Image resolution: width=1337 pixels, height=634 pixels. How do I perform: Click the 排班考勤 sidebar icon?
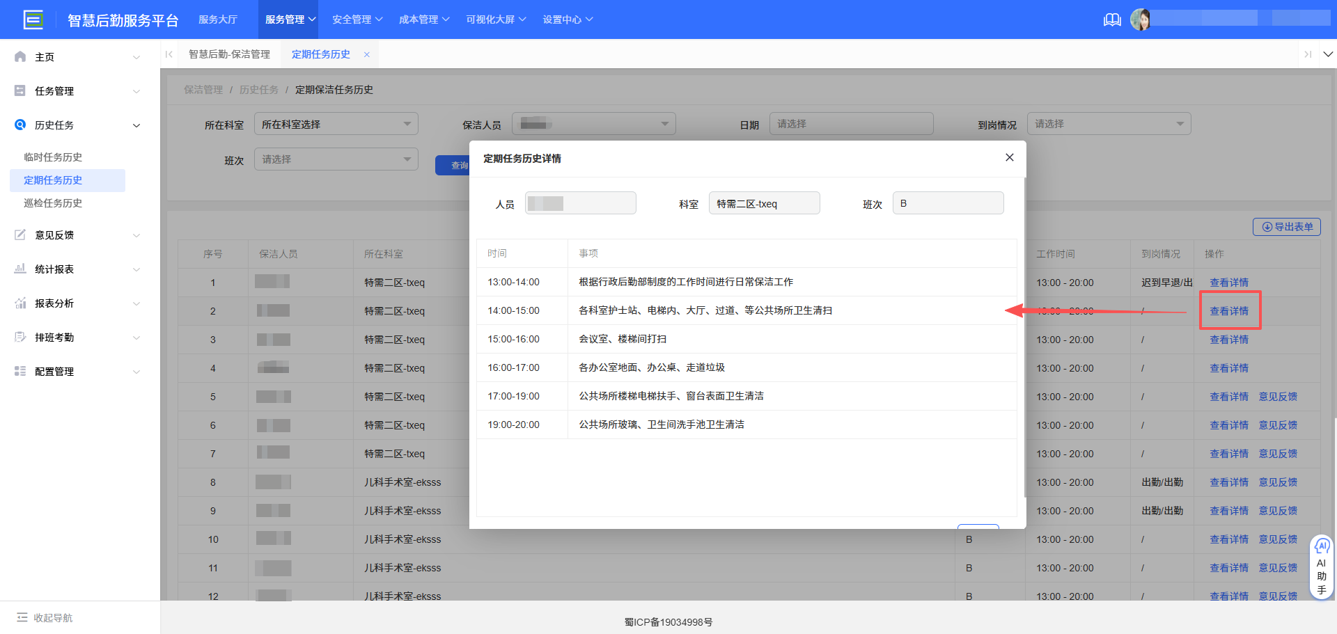coord(19,337)
